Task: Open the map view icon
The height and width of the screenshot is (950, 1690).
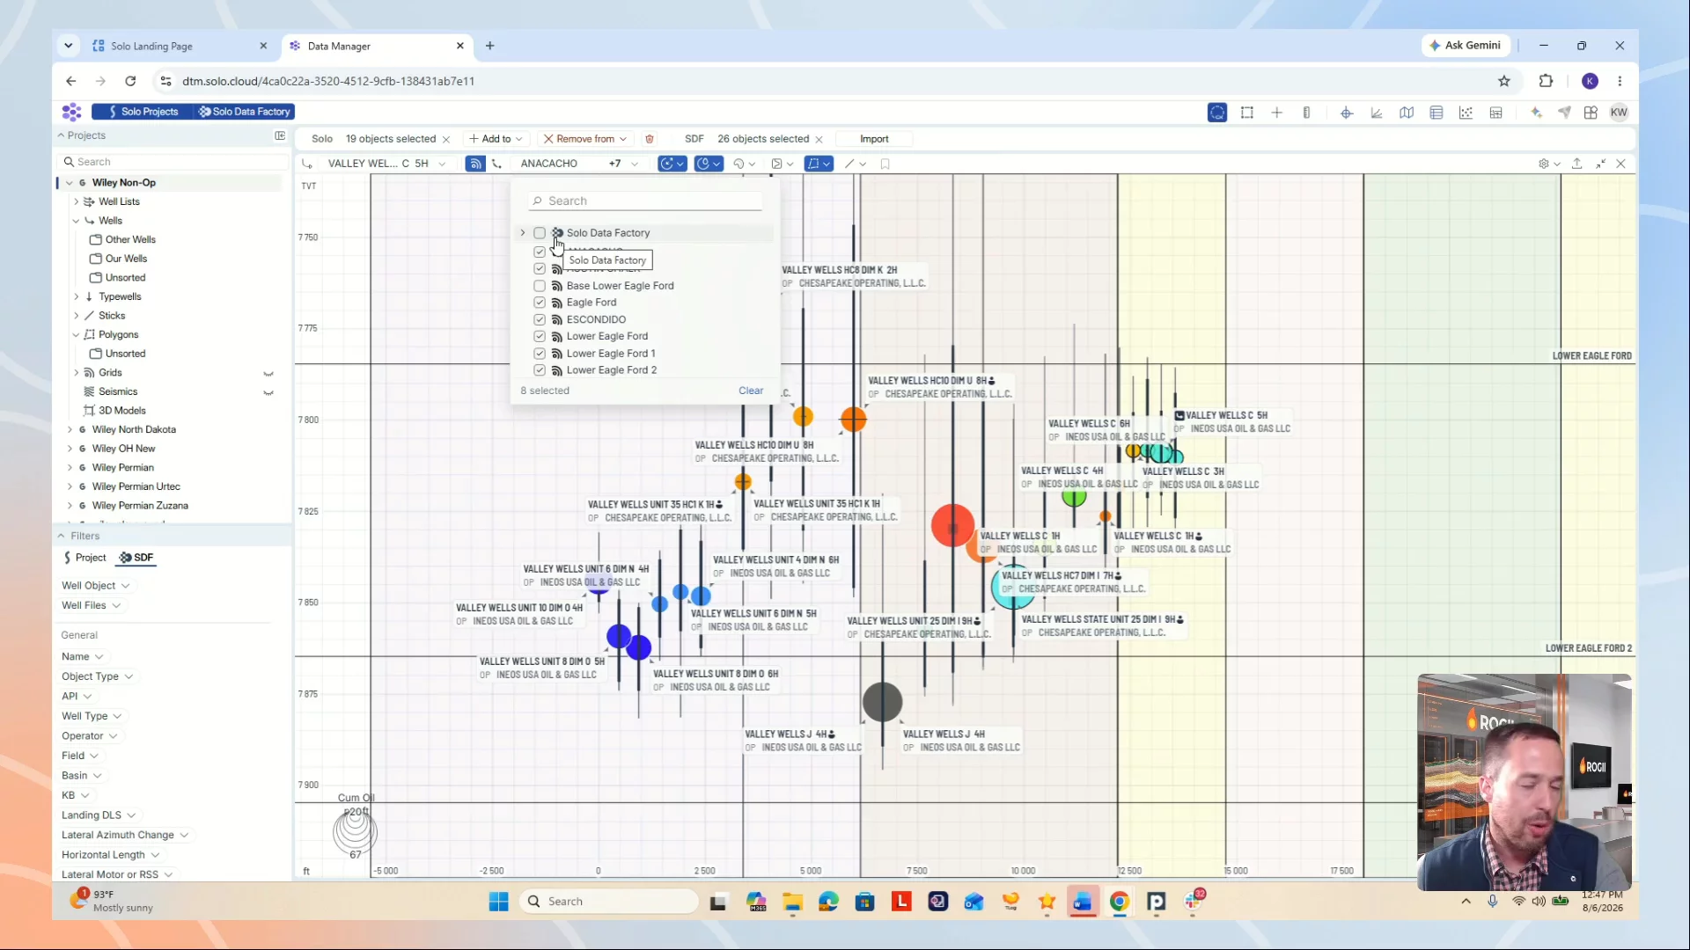Action: click(x=1407, y=113)
